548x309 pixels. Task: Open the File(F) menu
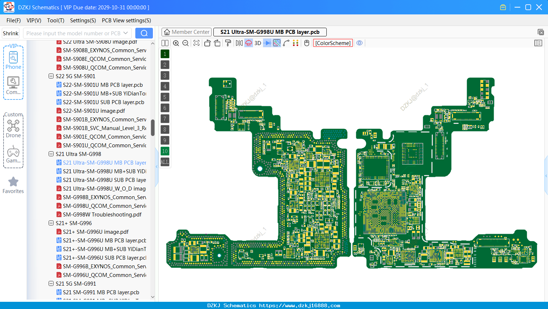pos(14,21)
